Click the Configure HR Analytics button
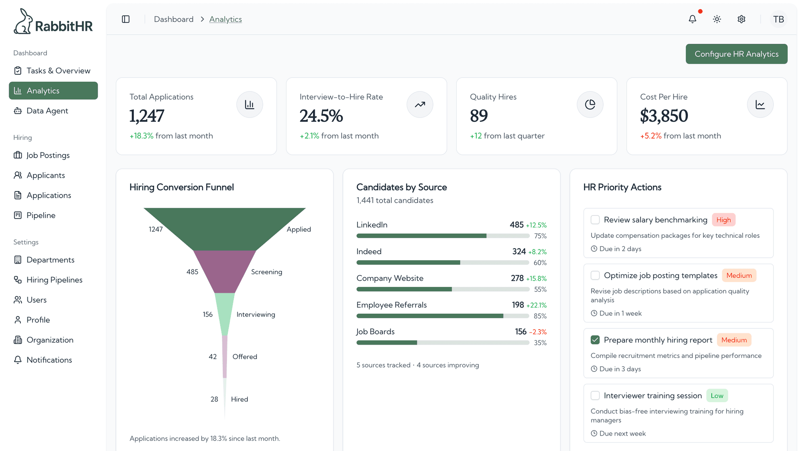The width and height of the screenshot is (801, 451). pos(736,53)
